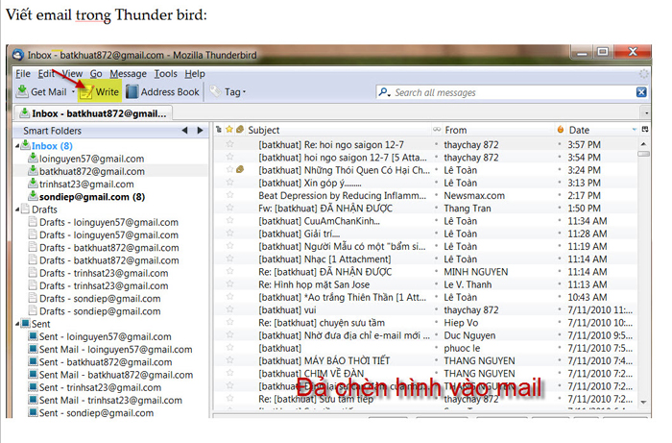
Task: Click the thread column header icon
Action: [x=219, y=130]
